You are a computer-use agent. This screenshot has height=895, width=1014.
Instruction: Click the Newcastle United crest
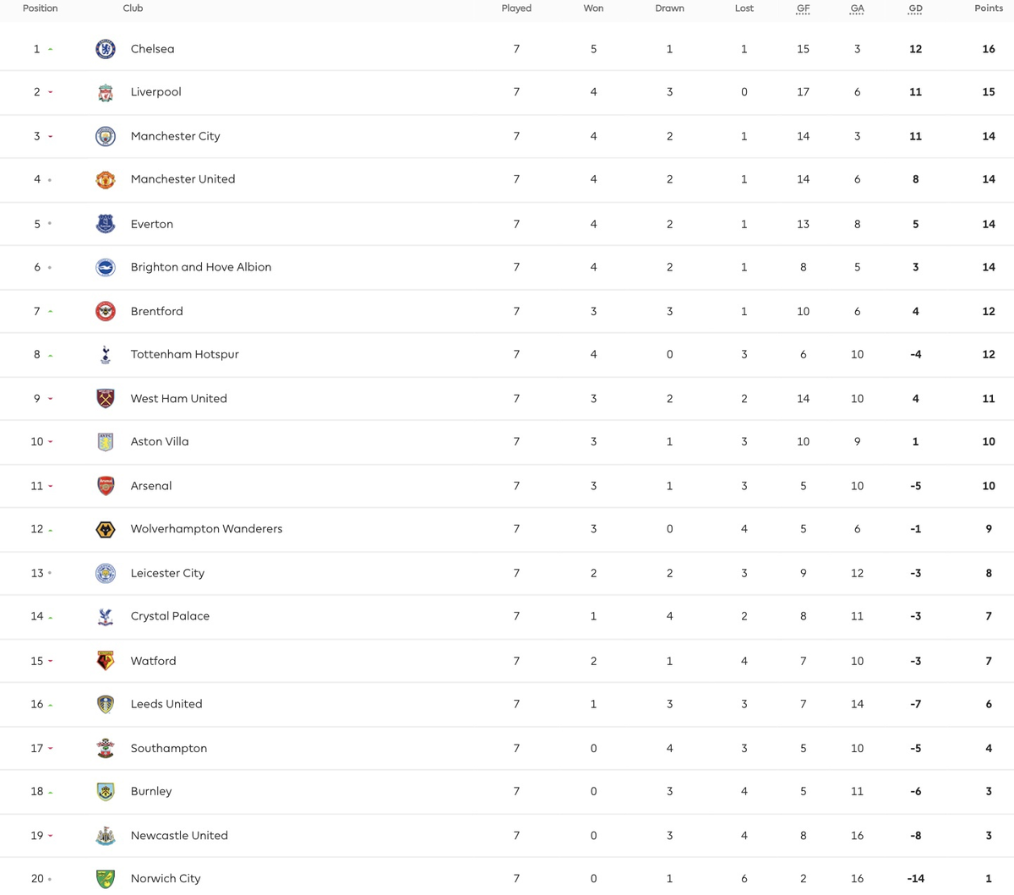105,836
